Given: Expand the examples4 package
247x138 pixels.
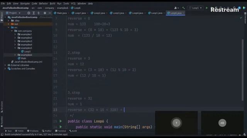Looking at the screenshot, I should (15, 45).
